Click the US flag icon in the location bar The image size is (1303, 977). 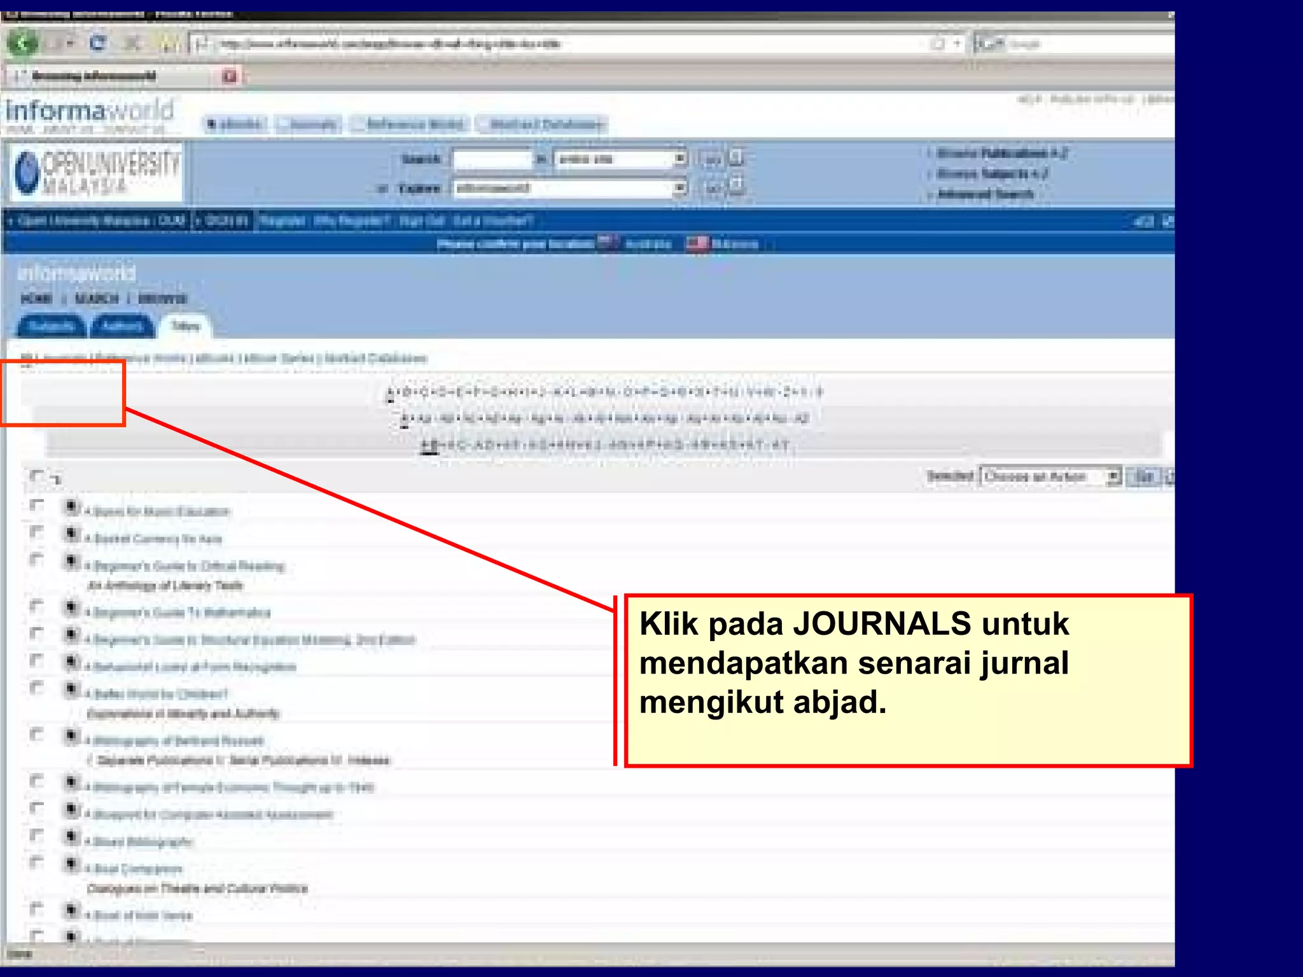pos(697,244)
